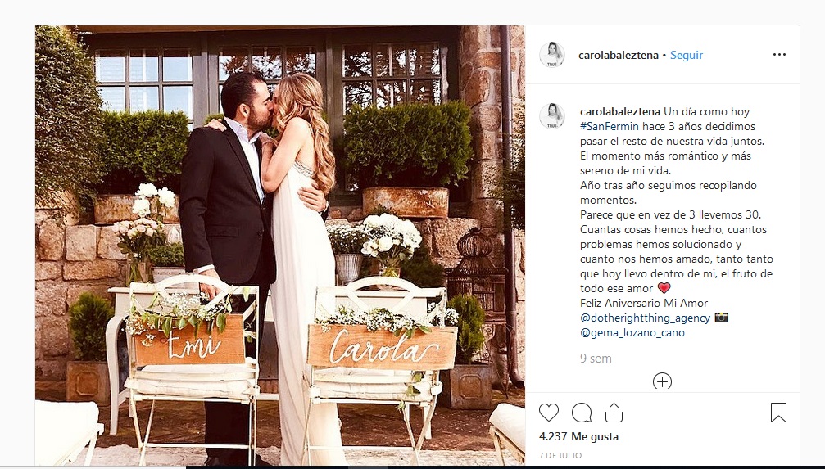Like the post with the heart icon
825x469 pixels.
pyautogui.click(x=549, y=413)
